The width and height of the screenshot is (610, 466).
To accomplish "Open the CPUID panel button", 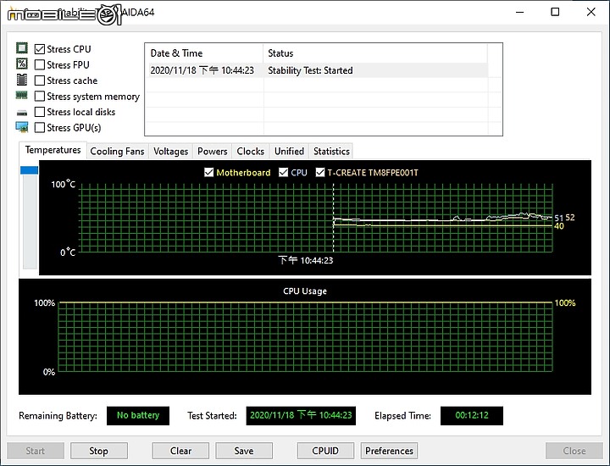I will pos(325,451).
